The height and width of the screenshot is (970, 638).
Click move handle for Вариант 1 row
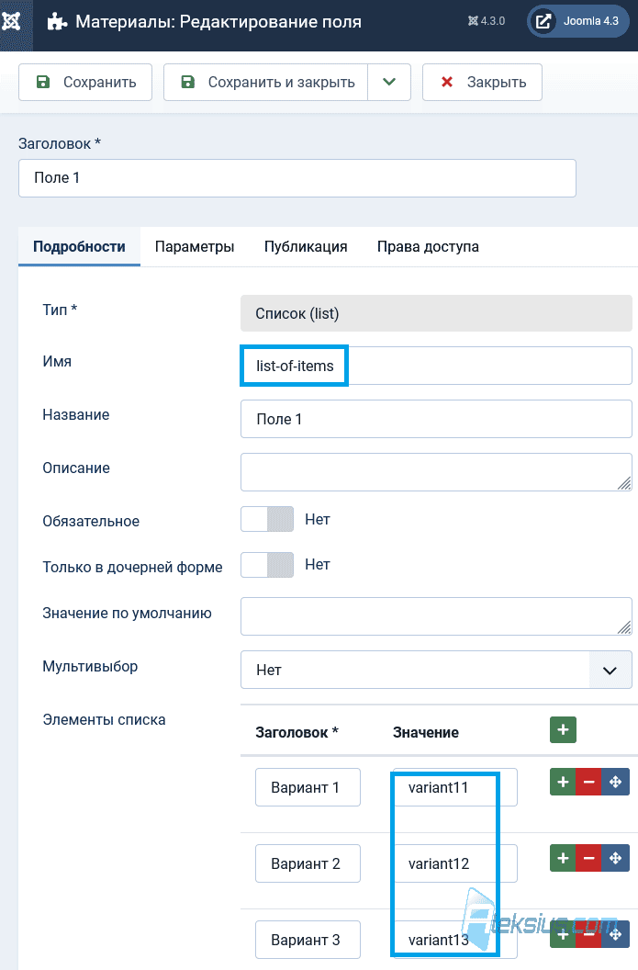[616, 782]
